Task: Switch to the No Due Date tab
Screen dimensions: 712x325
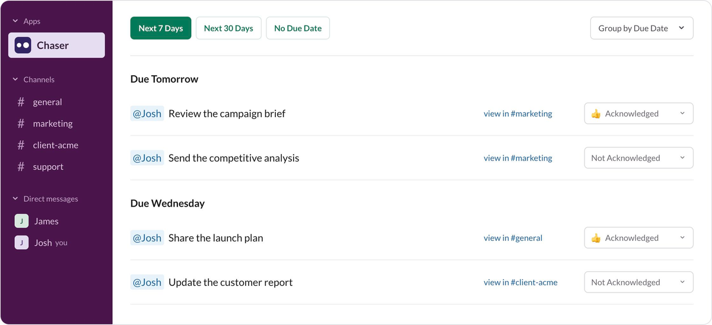Action: (298, 28)
